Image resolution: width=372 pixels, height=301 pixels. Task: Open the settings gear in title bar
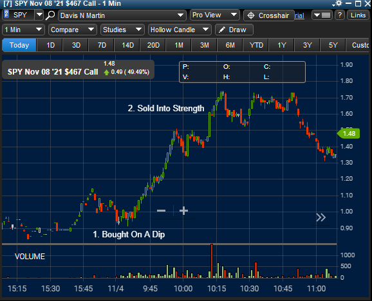point(339,3)
